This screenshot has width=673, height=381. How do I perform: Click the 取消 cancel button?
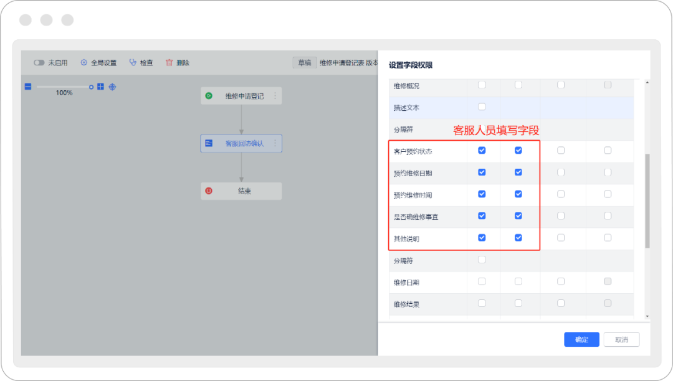(621, 339)
